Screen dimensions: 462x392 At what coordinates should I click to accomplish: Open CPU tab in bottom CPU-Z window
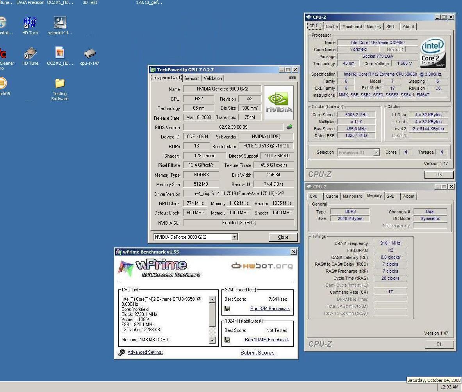point(314,196)
